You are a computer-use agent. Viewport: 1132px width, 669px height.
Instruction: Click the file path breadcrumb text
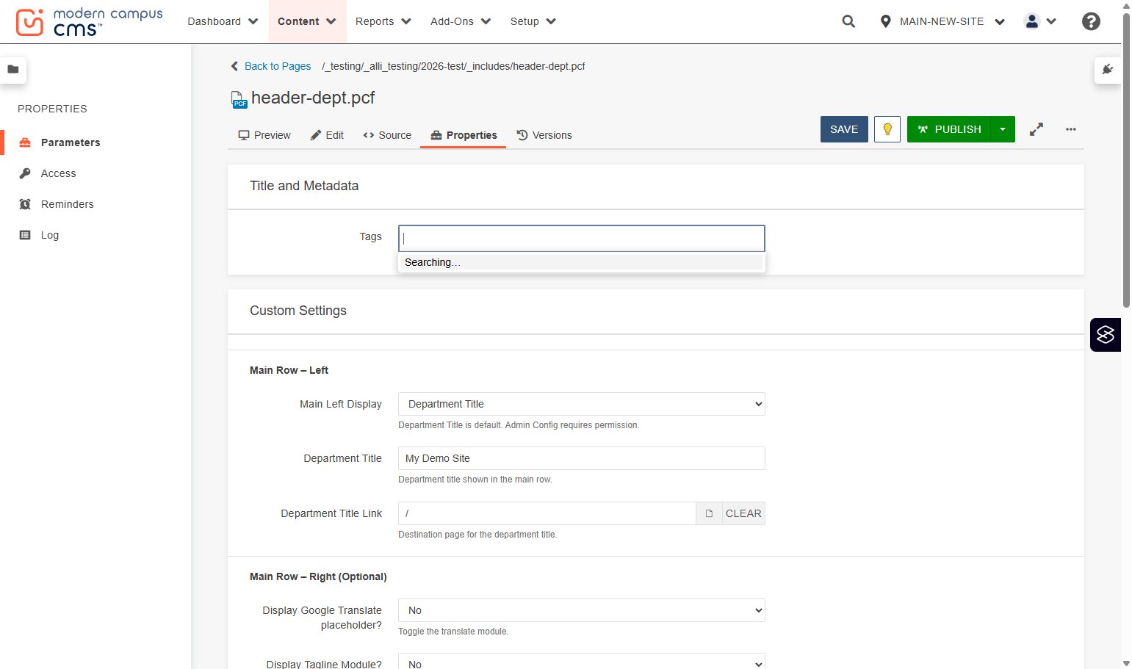pos(453,66)
